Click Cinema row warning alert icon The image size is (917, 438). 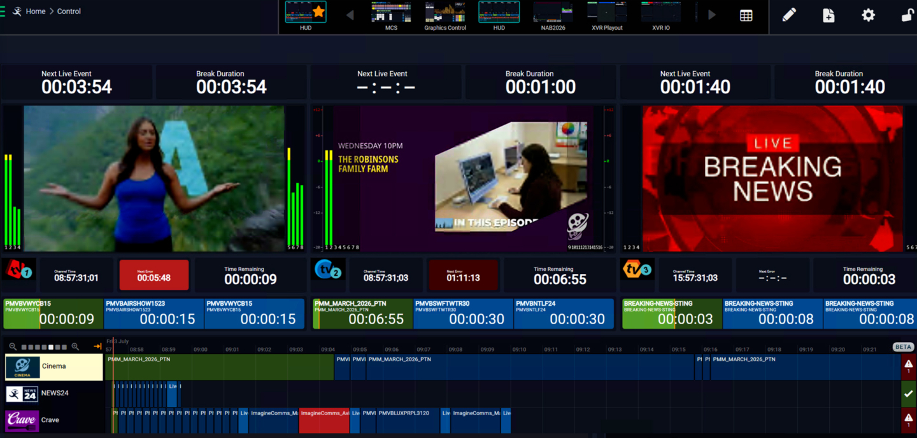(909, 367)
